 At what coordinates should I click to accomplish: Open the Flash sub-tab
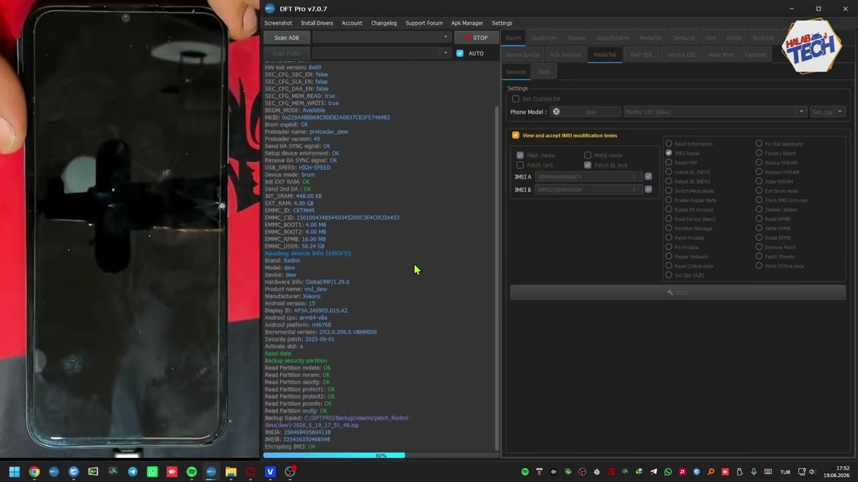coord(544,72)
